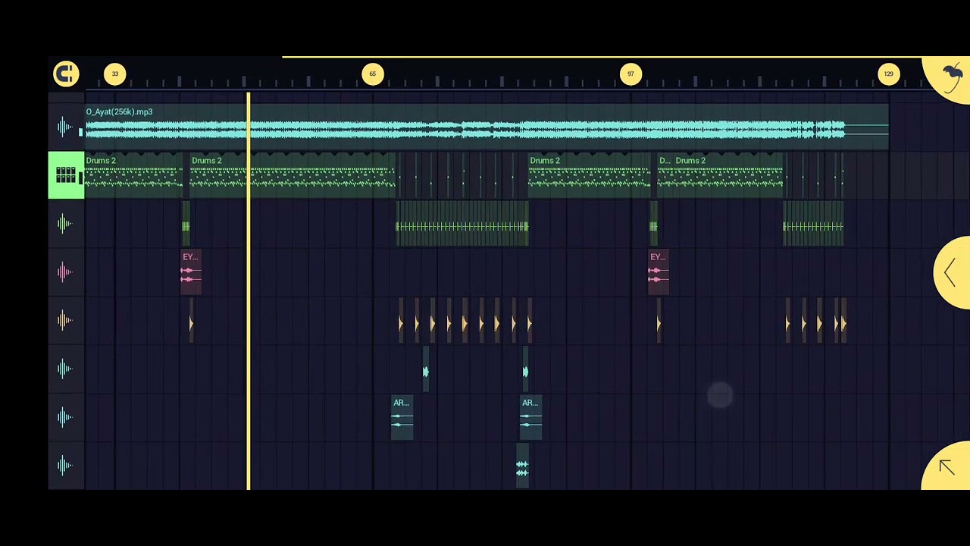Select the first Drums 2 clip

[133, 175]
